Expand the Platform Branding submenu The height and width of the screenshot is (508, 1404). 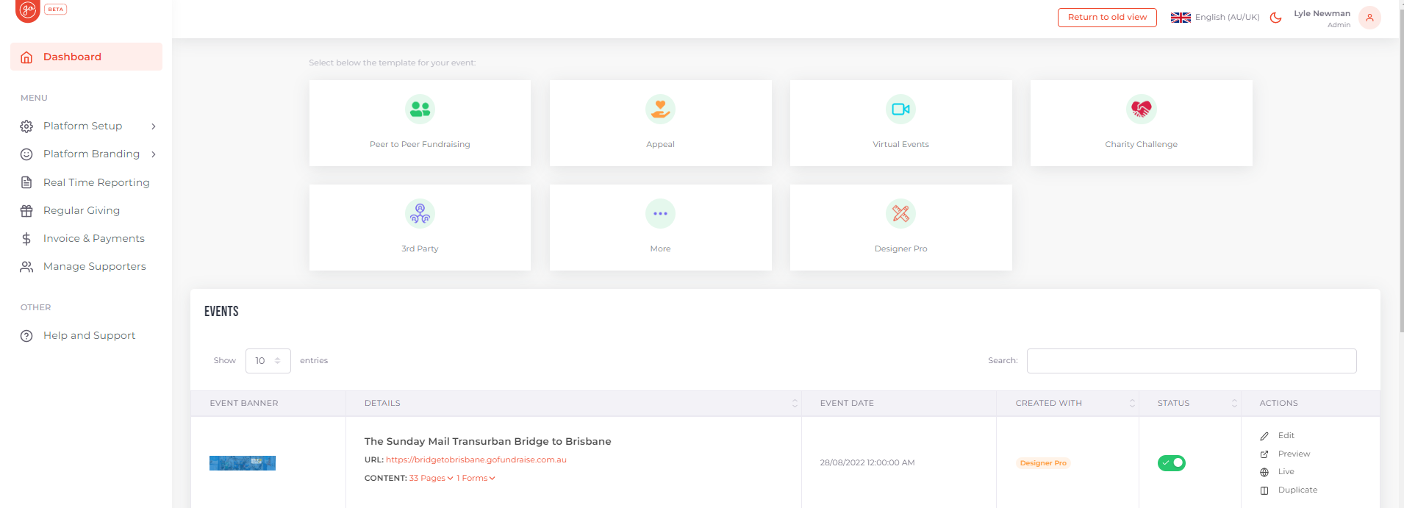154,154
